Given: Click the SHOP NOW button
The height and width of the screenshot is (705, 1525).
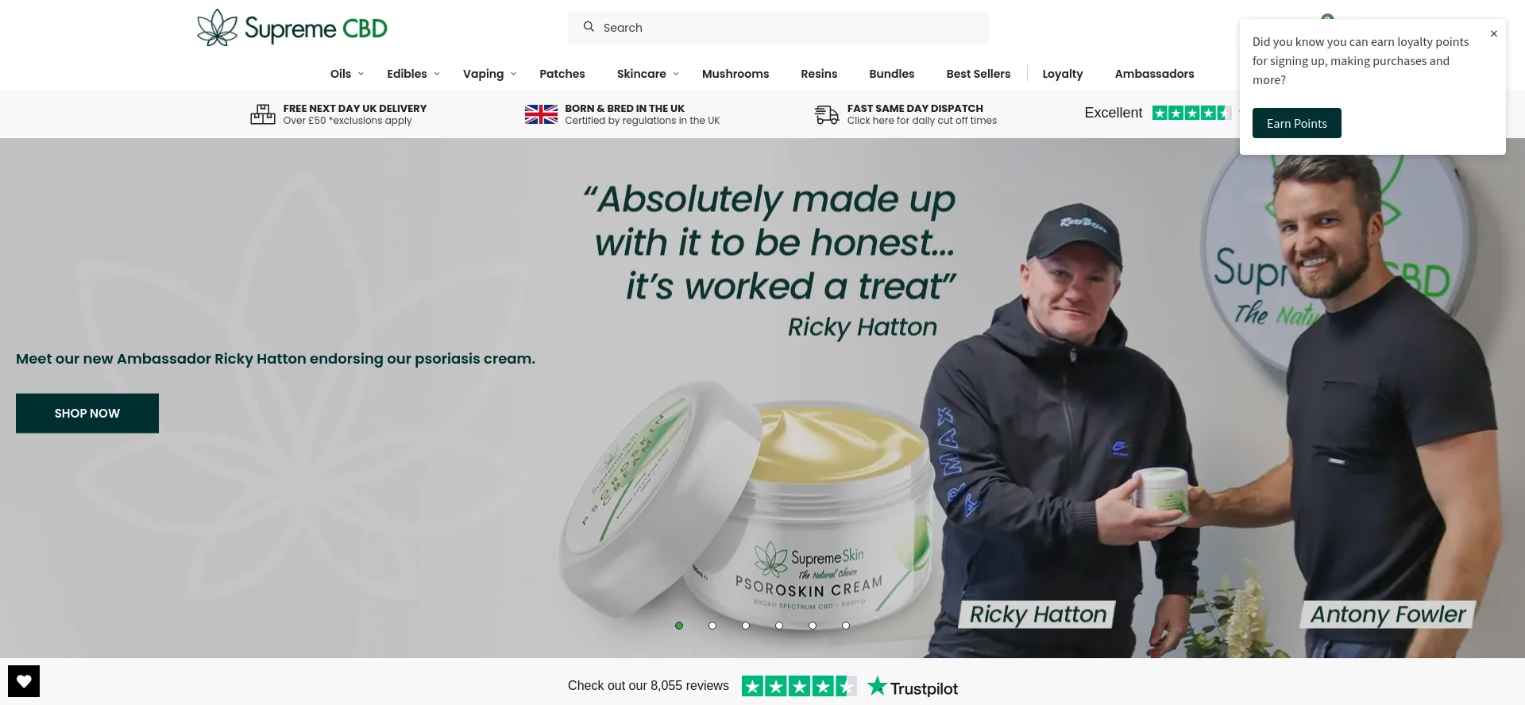Looking at the screenshot, I should pos(87,413).
